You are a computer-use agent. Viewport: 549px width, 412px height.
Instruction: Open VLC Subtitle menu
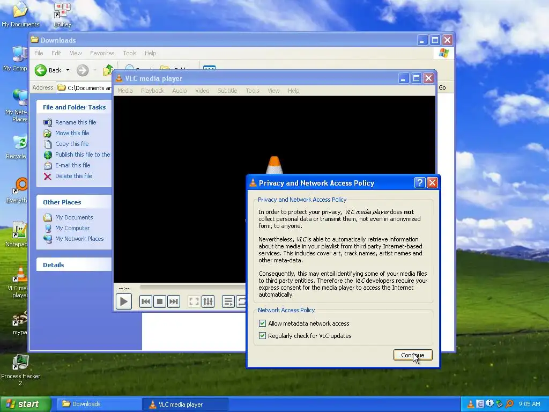227,91
